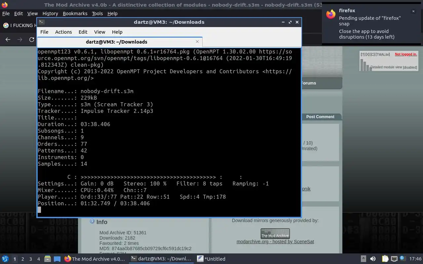Click Firefox forward arrow button
Viewport: 423px width, 264px height.
pos(20,40)
